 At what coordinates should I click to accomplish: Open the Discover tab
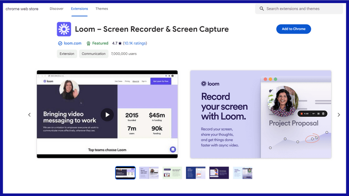tap(56, 9)
